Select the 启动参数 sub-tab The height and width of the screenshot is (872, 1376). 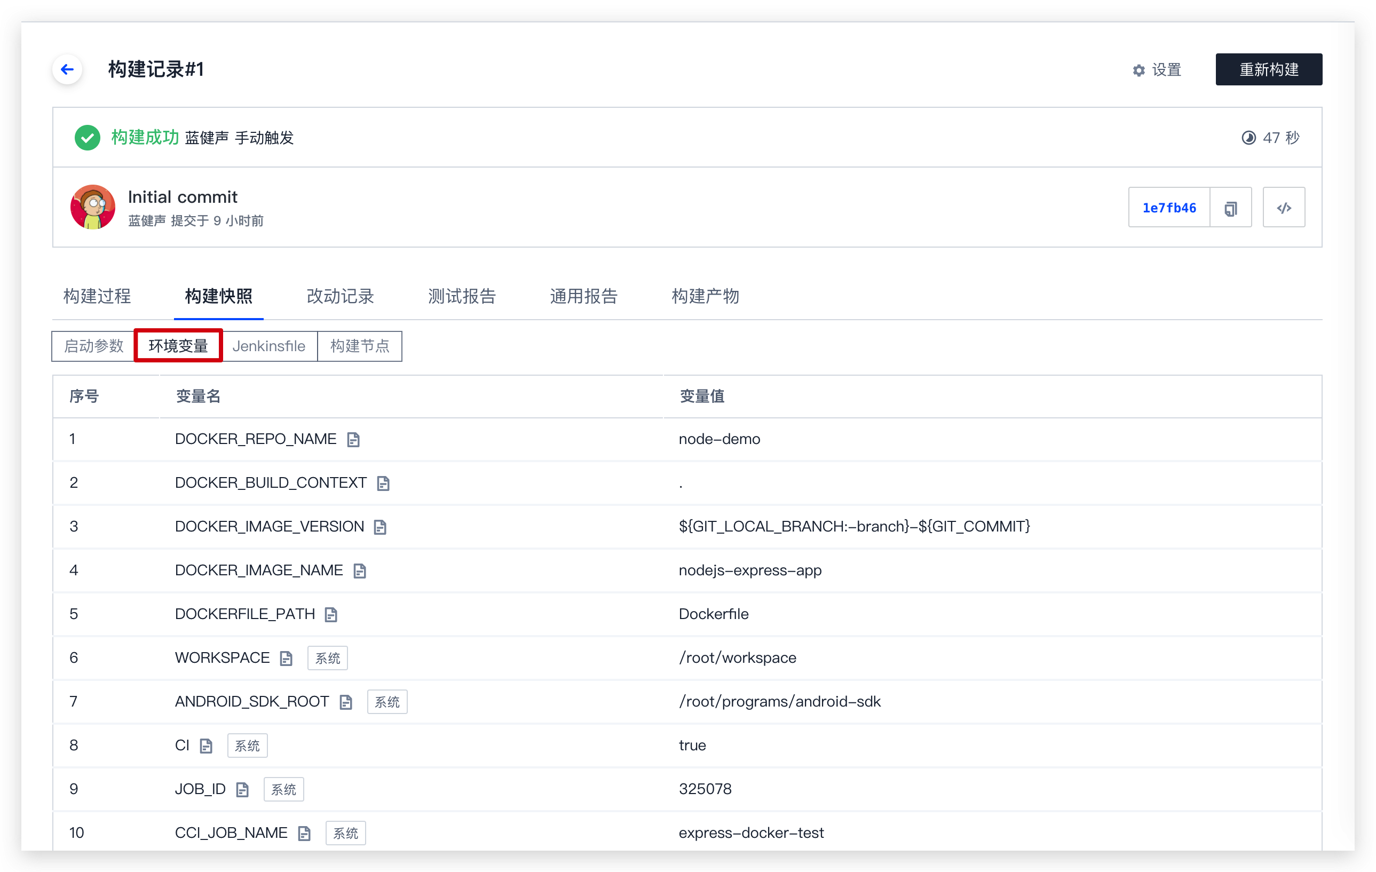94,346
